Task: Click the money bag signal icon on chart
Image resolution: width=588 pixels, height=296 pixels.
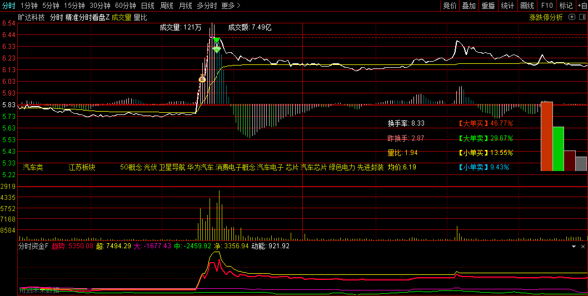Action: click(202, 79)
